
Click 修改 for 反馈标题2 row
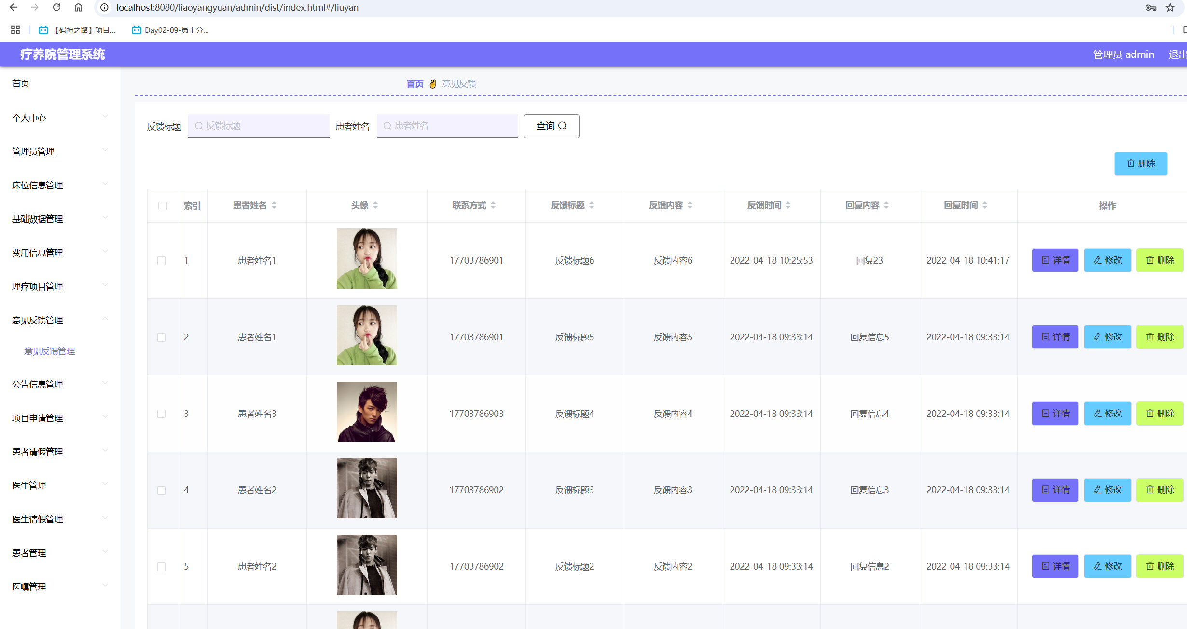(1107, 566)
